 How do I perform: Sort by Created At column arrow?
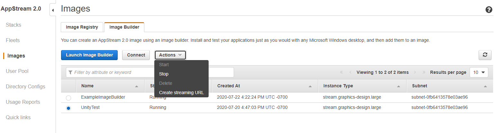click(x=310, y=86)
